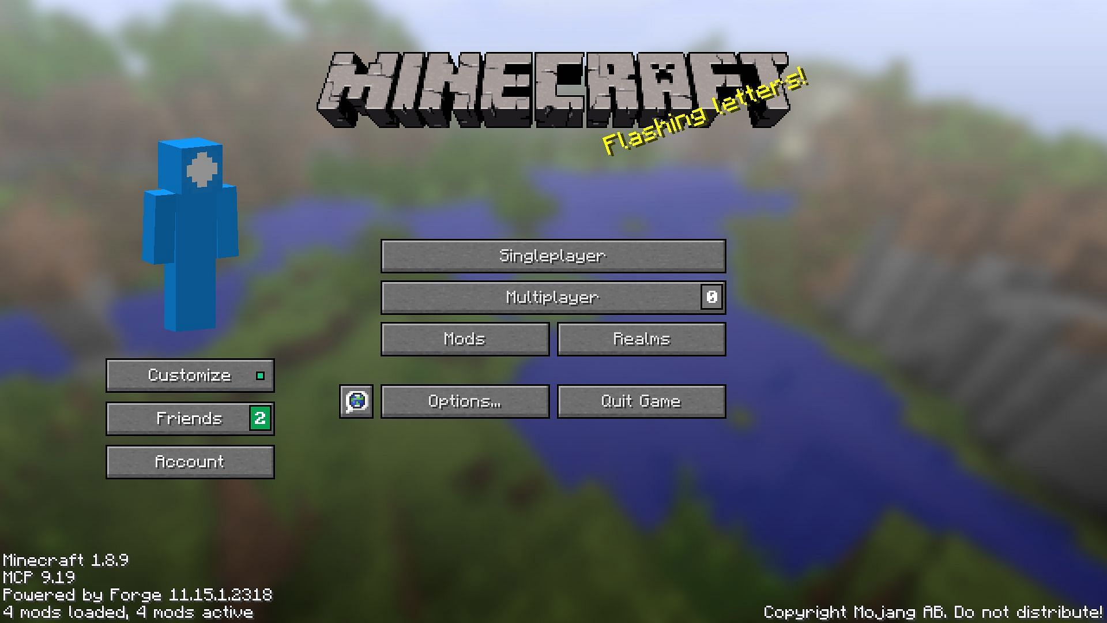This screenshot has height=623, width=1107.
Task: Click the Options menu button
Action: 466,400
